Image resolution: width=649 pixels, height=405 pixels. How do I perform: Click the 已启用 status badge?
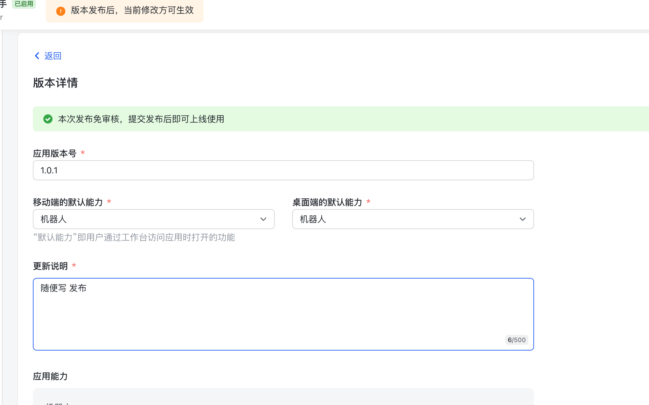click(x=24, y=4)
